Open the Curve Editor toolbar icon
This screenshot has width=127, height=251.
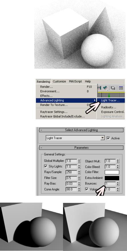coord(121,88)
